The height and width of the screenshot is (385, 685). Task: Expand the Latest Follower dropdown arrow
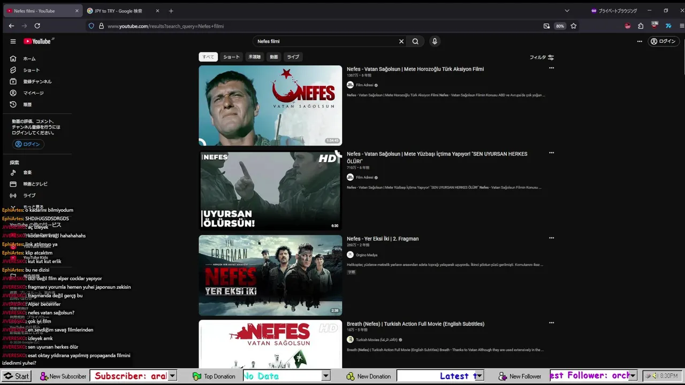click(633, 376)
